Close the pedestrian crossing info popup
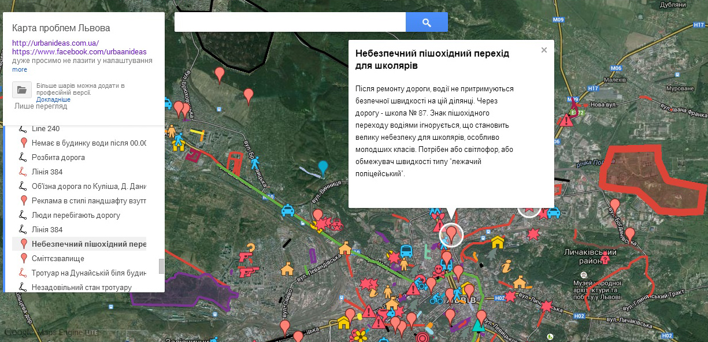Viewport: 708px width, 342px height. (x=544, y=50)
